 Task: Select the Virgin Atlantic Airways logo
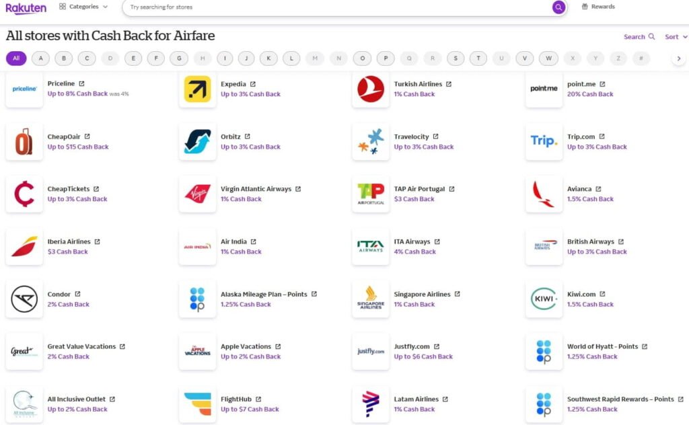coord(197,194)
